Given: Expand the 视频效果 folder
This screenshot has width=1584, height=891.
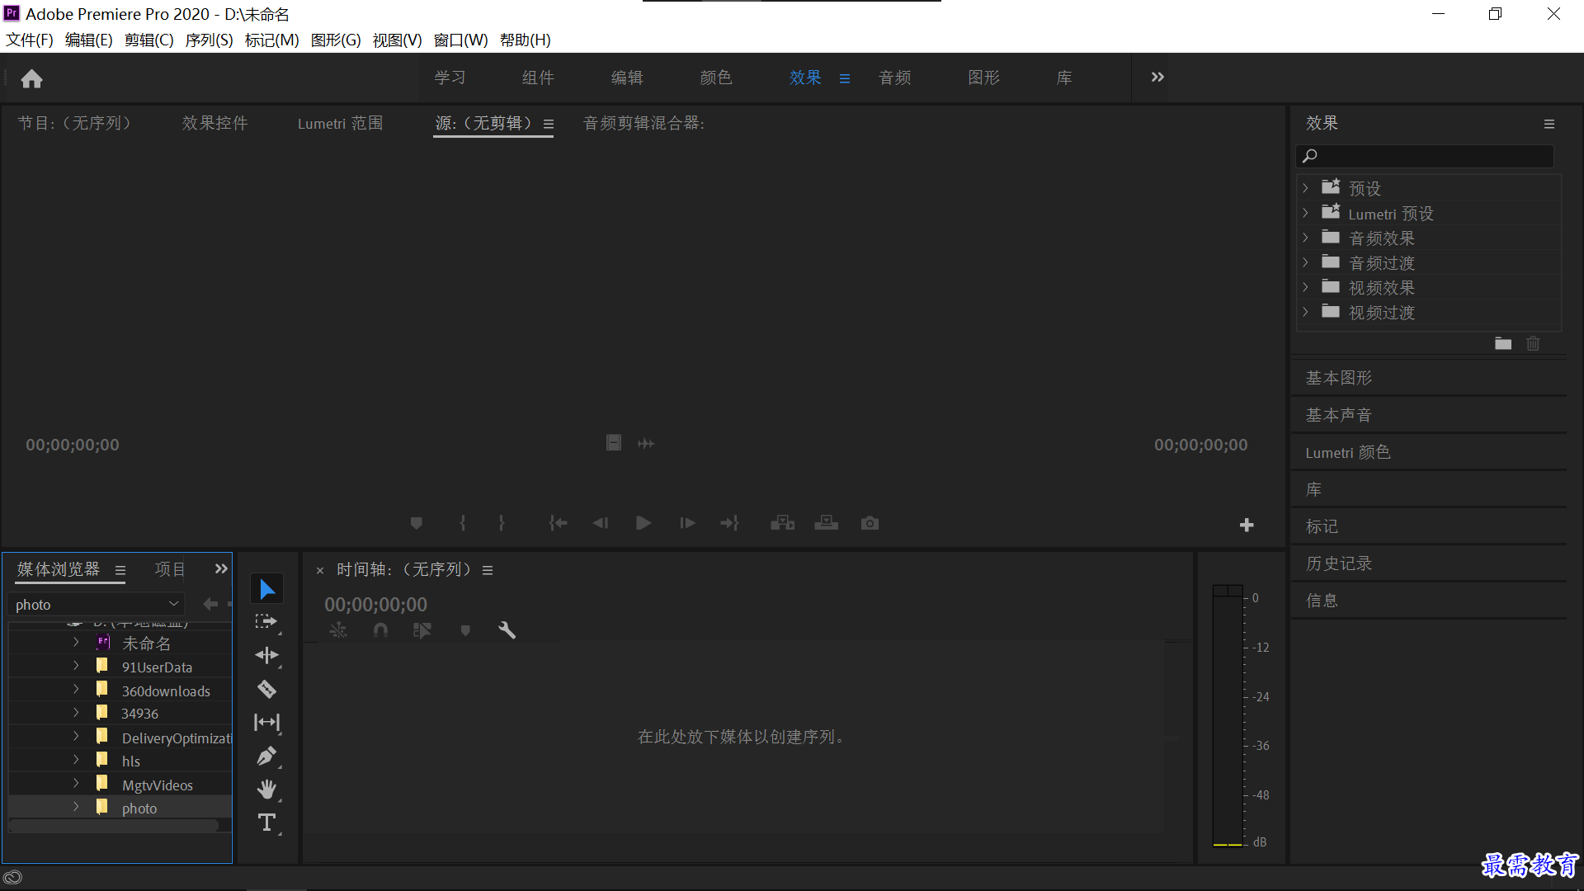Looking at the screenshot, I should (1305, 287).
